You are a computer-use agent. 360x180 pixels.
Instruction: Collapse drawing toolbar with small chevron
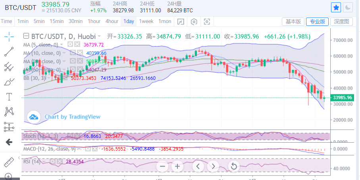click(19, 158)
